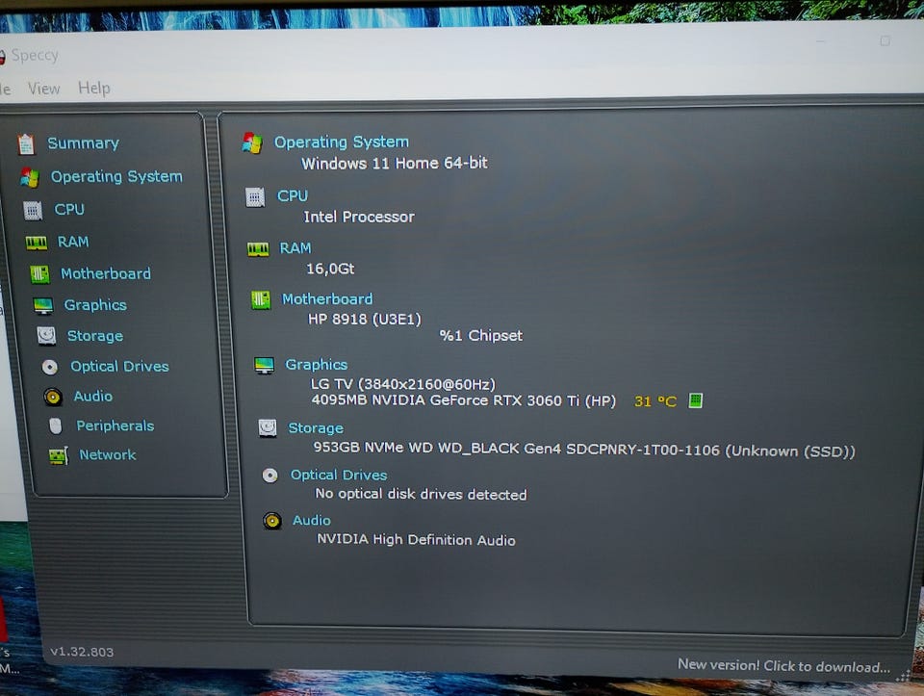Click New version download link
924x696 pixels.
[x=783, y=666]
